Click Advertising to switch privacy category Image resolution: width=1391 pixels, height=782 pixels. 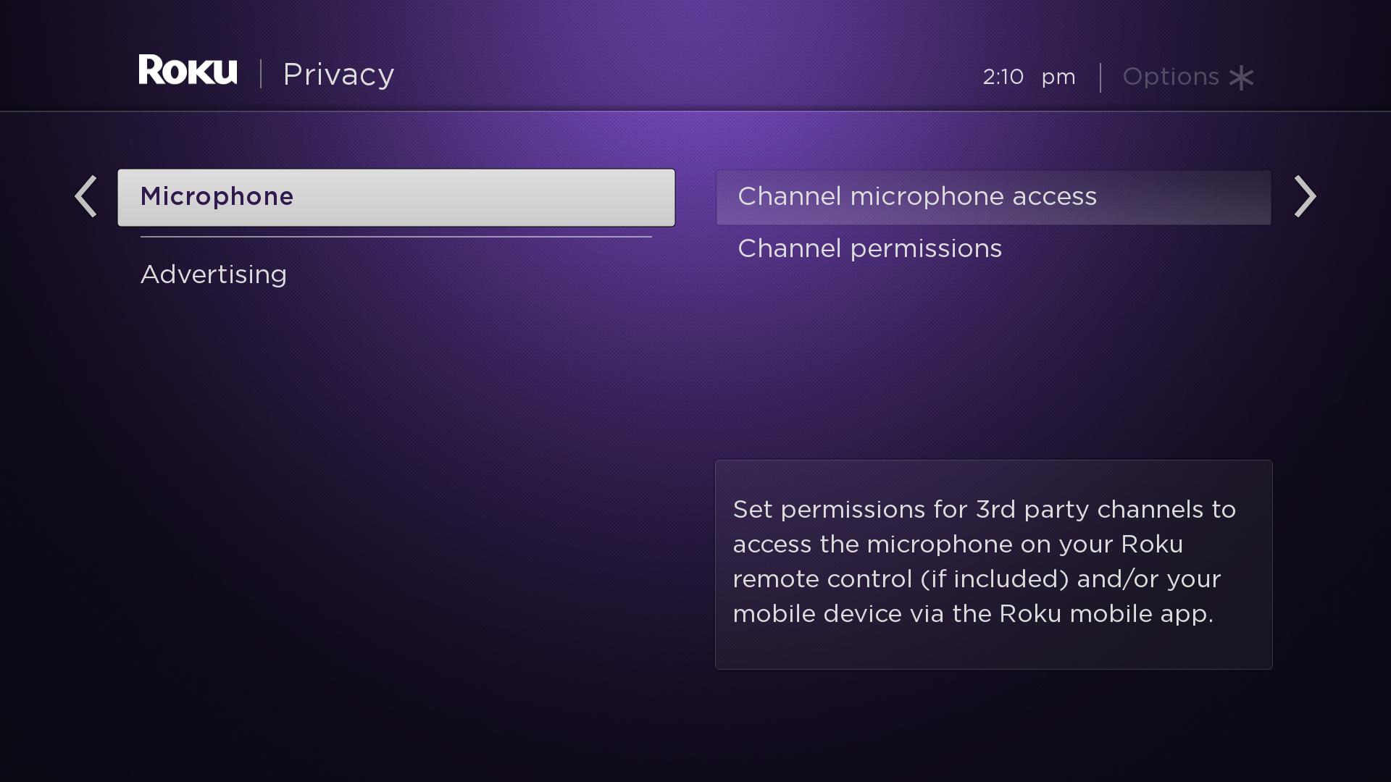[x=213, y=274]
